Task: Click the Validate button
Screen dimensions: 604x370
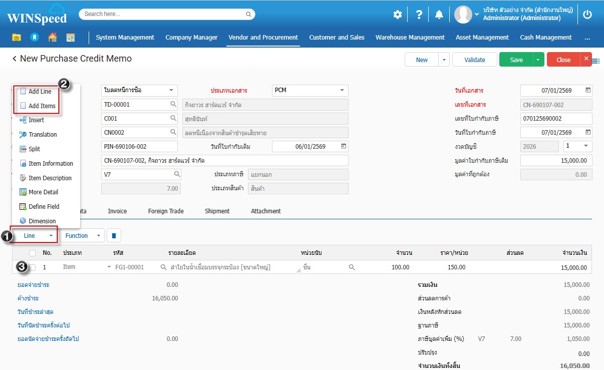Action: click(x=474, y=60)
